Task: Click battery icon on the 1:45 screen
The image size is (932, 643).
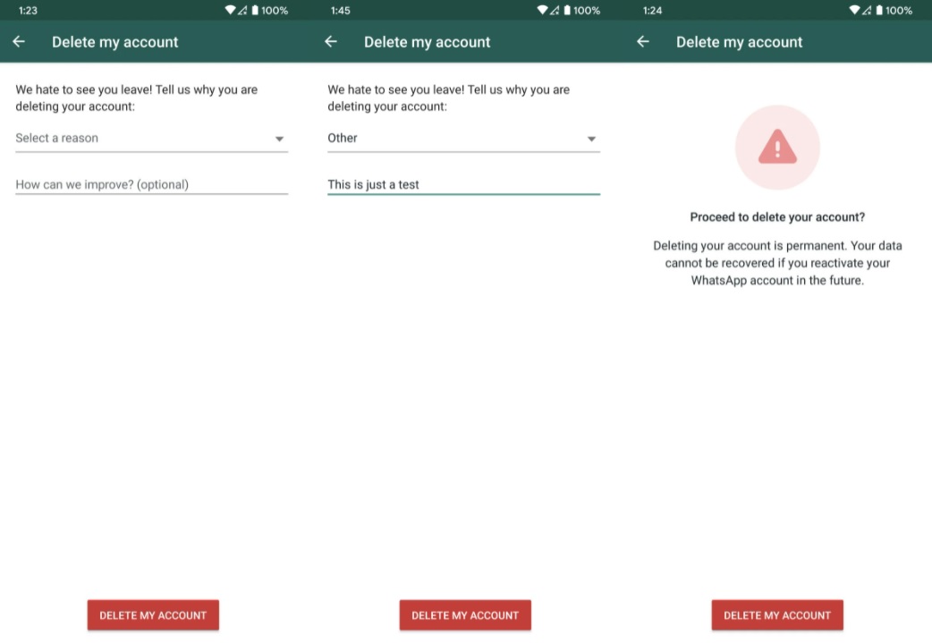Action: click(567, 11)
